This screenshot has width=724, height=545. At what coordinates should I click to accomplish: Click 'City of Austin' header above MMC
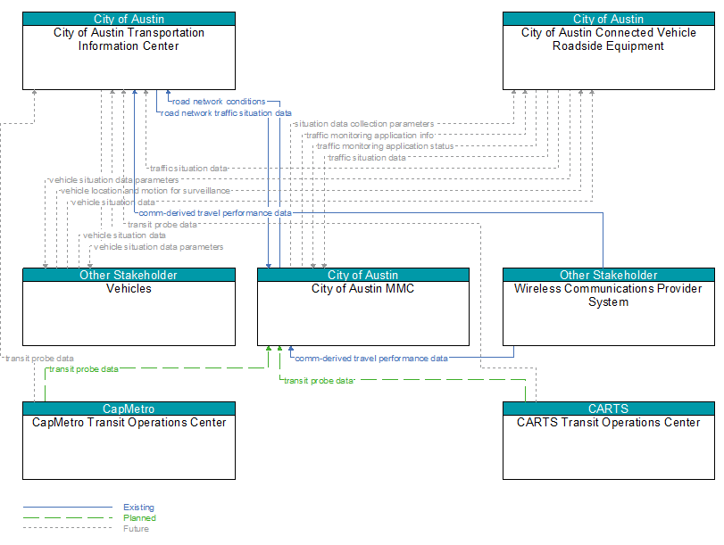pyautogui.click(x=363, y=275)
